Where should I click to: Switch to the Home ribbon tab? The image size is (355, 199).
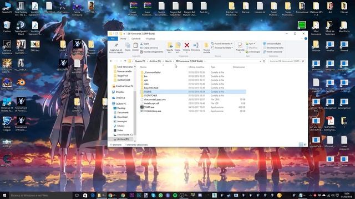click(123, 39)
